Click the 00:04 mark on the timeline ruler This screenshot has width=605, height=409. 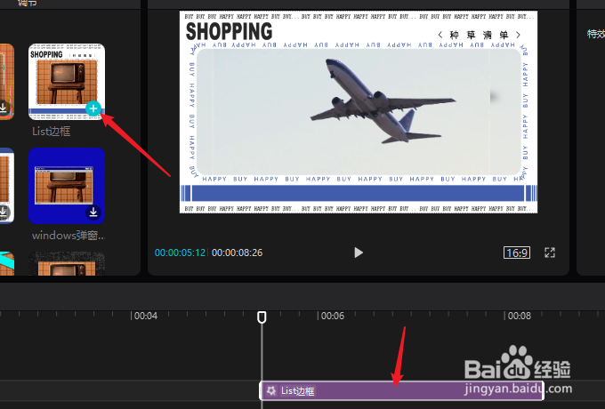pyautogui.click(x=146, y=317)
